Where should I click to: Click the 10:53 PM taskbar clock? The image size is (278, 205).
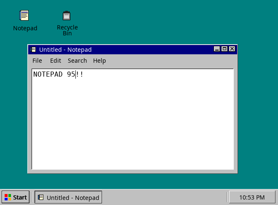tap(252, 197)
